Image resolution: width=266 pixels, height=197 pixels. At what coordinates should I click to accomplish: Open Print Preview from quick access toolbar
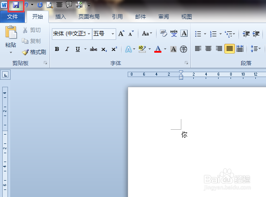tap(50, 5)
